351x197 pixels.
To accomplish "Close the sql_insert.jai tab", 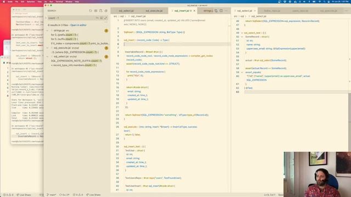I will click(194, 11).
